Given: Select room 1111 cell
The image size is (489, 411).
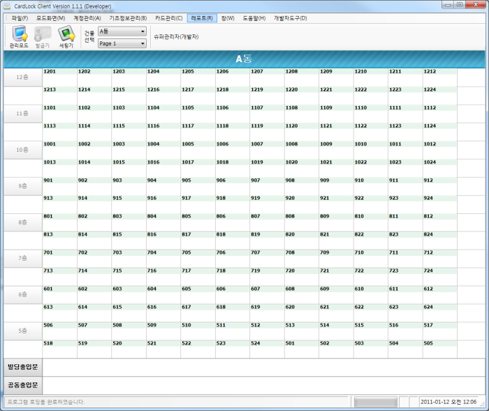Looking at the screenshot, I should (405, 114).
